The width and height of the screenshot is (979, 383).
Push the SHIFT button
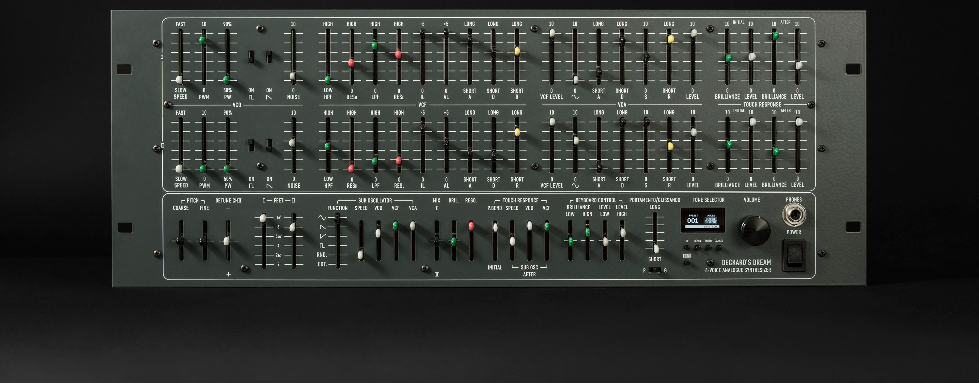point(687,262)
